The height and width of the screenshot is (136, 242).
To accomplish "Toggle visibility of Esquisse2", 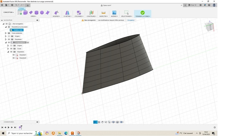I will 14,58.
